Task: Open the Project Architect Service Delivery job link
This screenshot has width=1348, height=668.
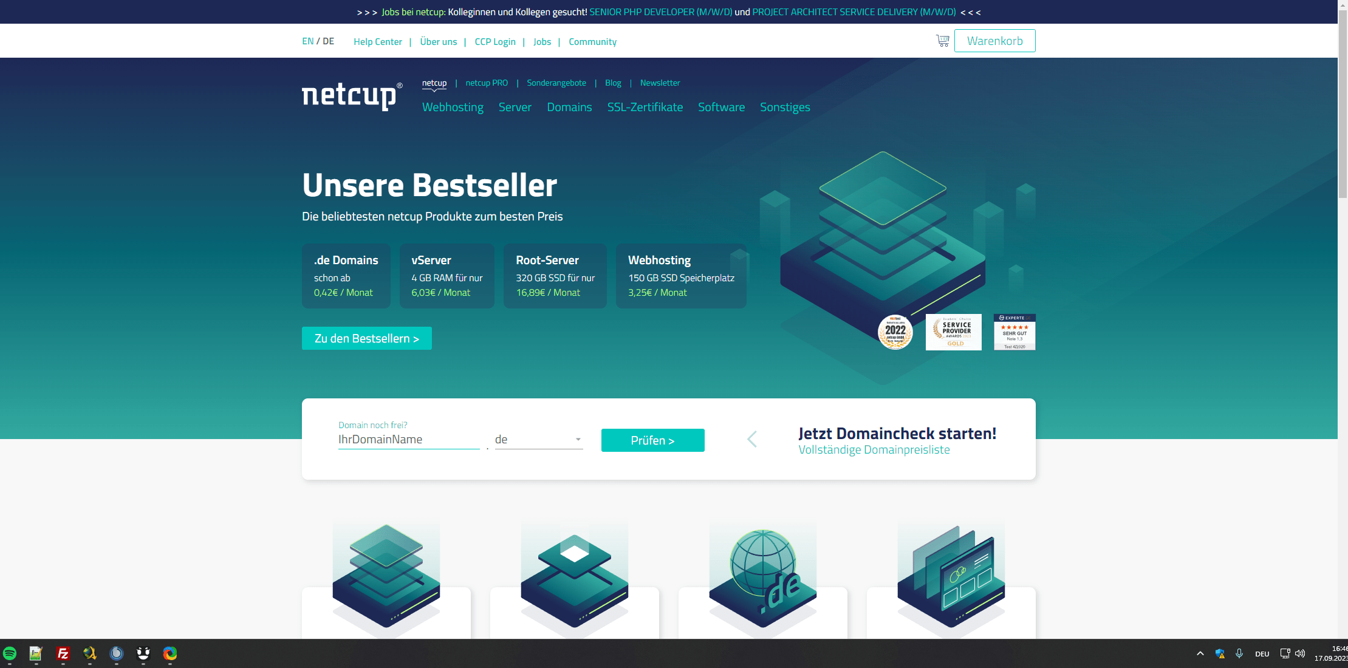Action: [x=854, y=12]
